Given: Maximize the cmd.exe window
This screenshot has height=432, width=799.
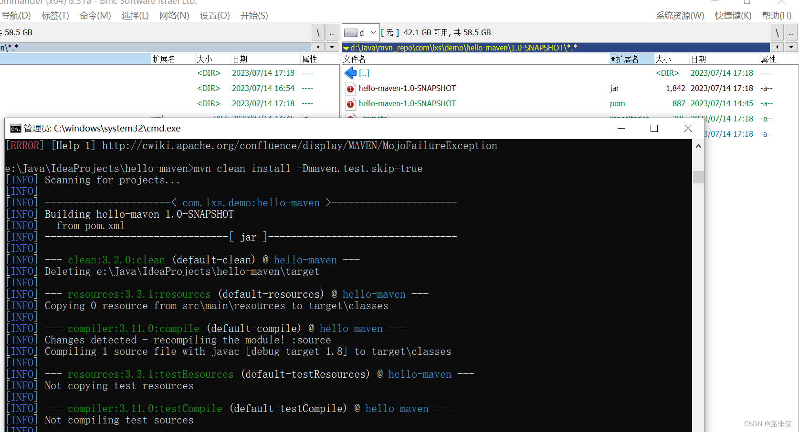Looking at the screenshot, I should (654, 129).
